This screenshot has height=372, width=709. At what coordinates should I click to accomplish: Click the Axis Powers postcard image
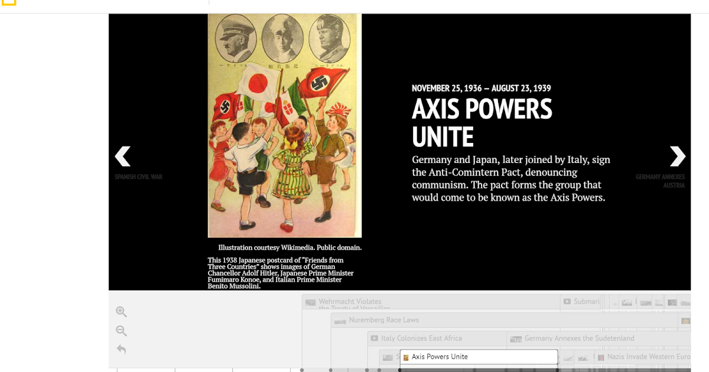click(285, 126)
